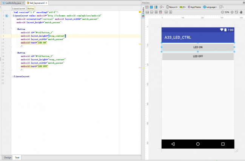Zoom in the layout preview
245x161 pixels.
click(x=232, y=12)
